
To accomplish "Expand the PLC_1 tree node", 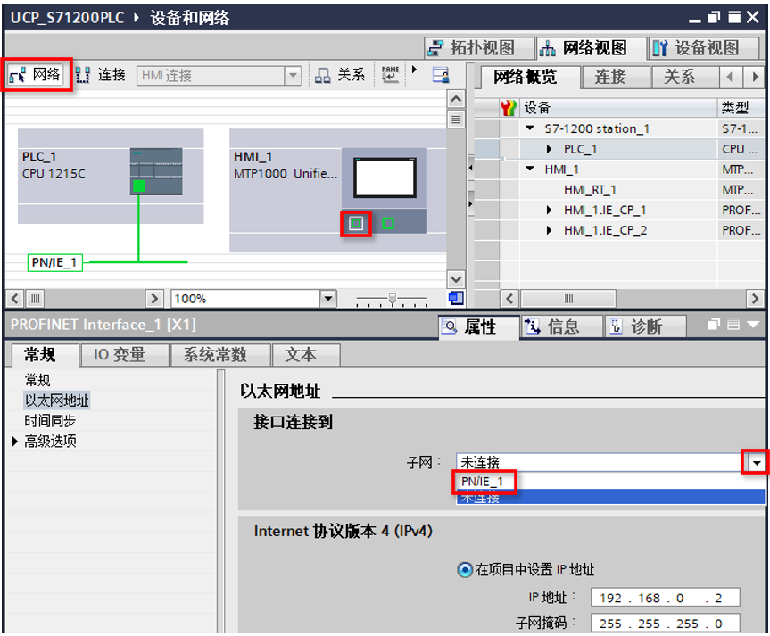I will 550,149.
